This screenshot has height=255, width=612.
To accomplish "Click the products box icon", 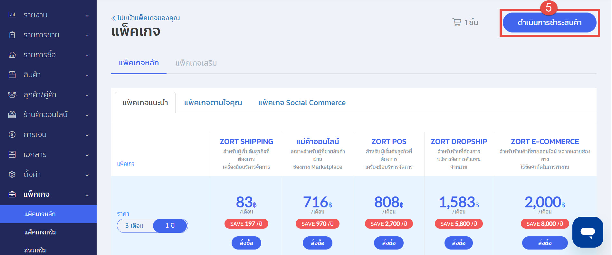I will (12, 75).
